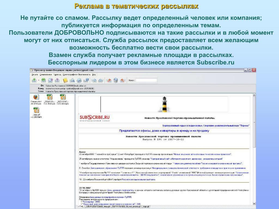Restore the mail viewer window size

[250, 70]
